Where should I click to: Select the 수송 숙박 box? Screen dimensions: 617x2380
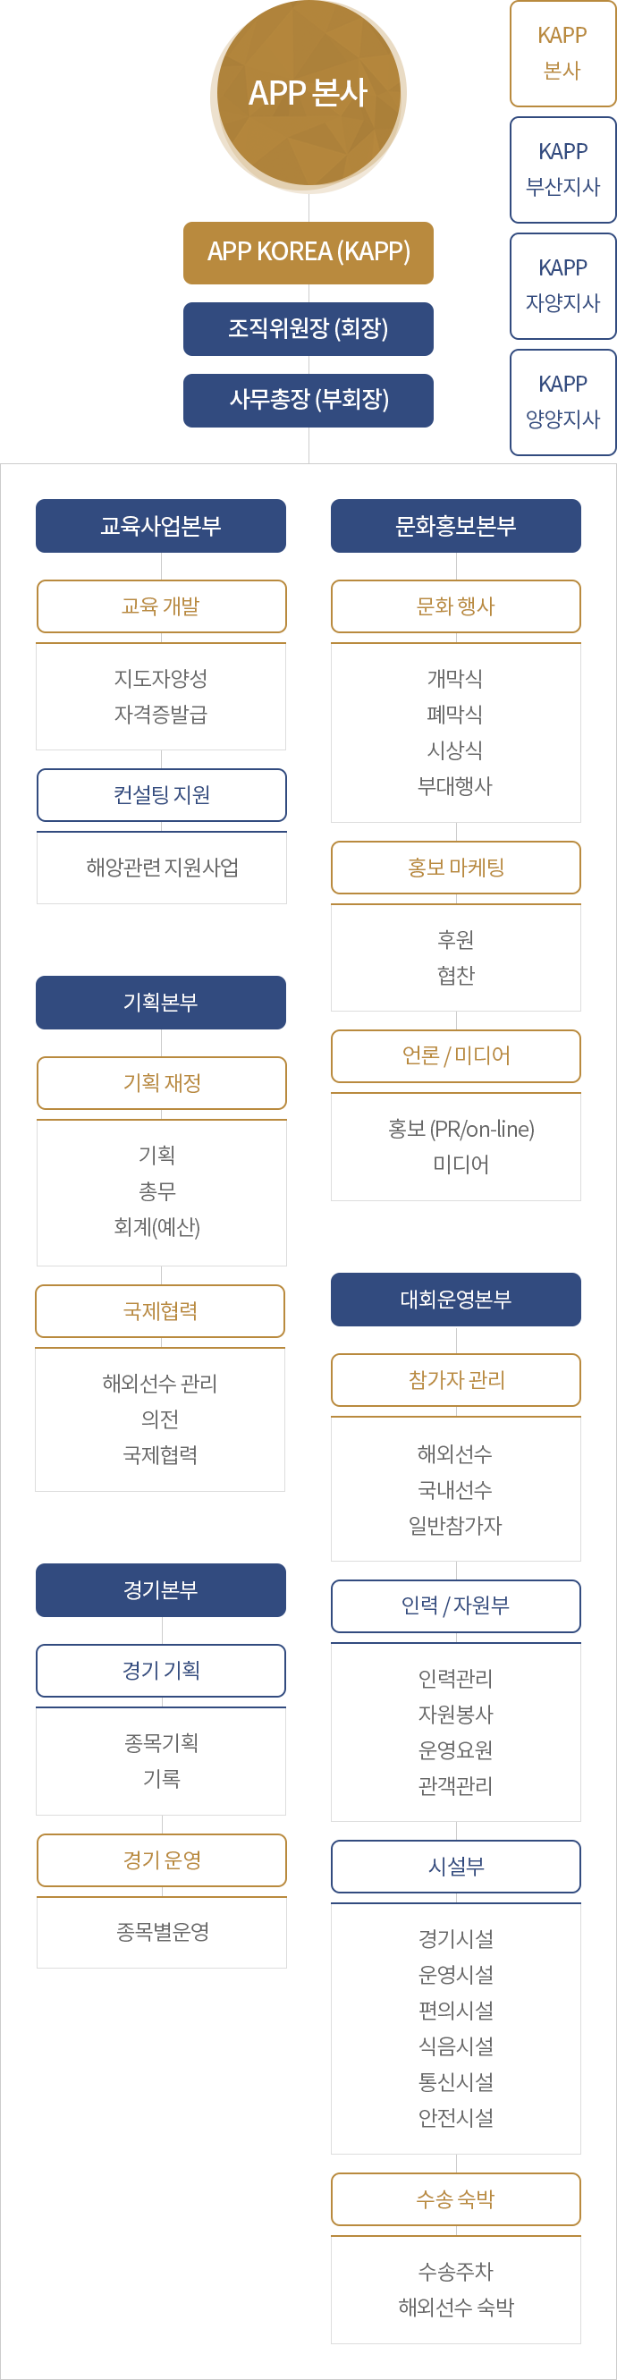(456, 2200)
